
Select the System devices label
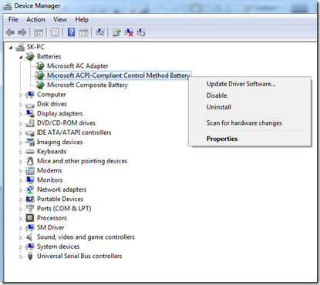tap(59, 246)
